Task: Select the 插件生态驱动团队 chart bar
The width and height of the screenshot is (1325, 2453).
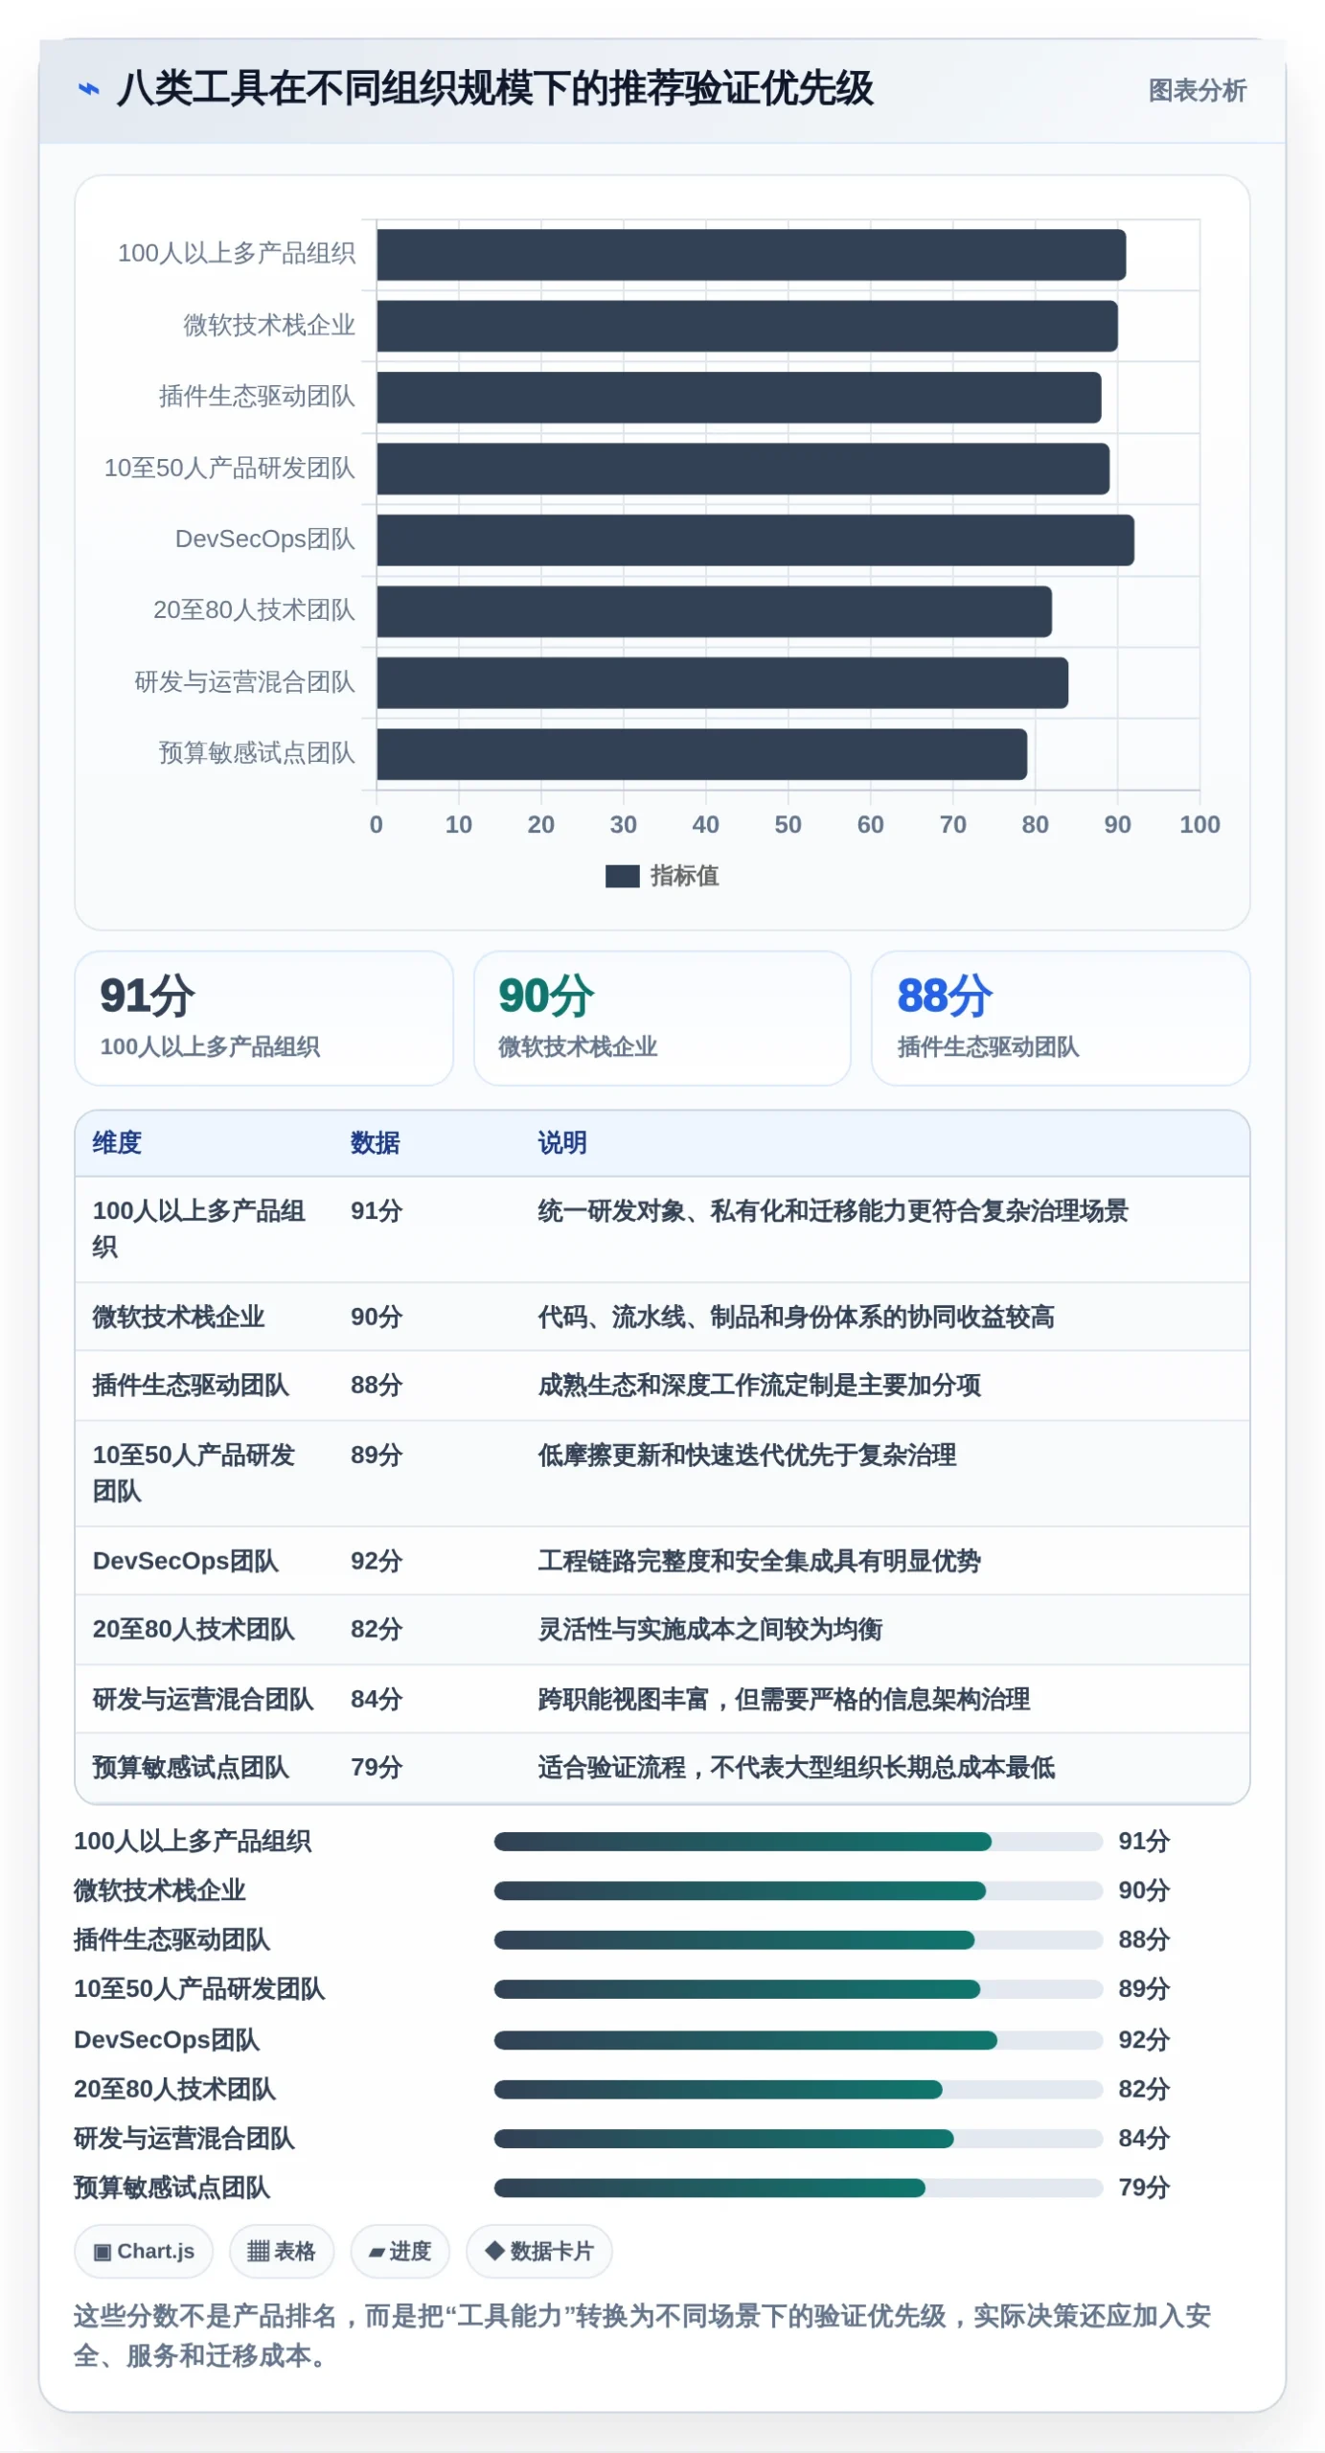Action: click(x=739, y=398)
